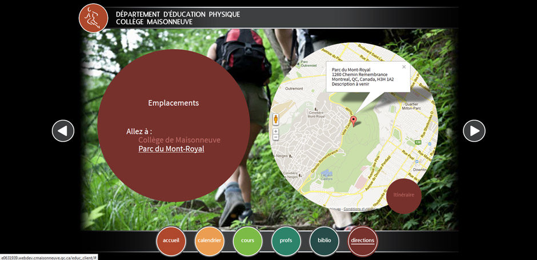Click the Département d'éducation physique title
537x260 pixels.
(178, 14)
